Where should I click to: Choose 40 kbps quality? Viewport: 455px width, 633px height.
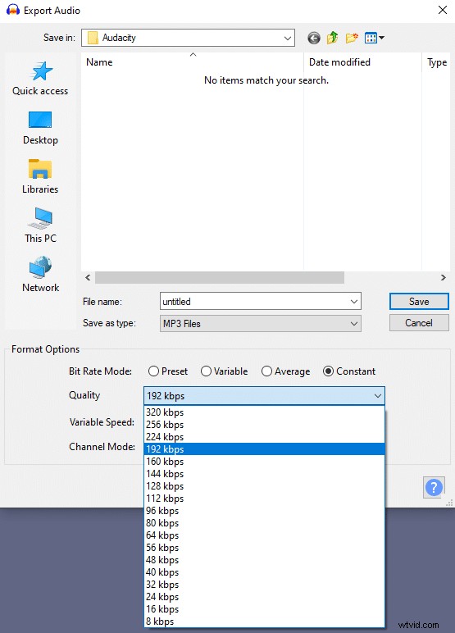click(264, 572)
